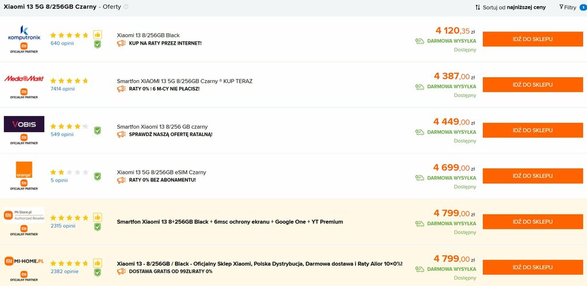Click the Xiaomi official partner badge under Media Markt
Screen dimensions: 587x286
24,93
